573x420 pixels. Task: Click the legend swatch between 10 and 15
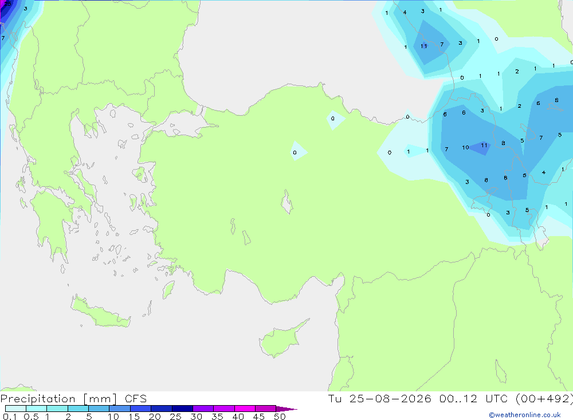tap(120, 409)
